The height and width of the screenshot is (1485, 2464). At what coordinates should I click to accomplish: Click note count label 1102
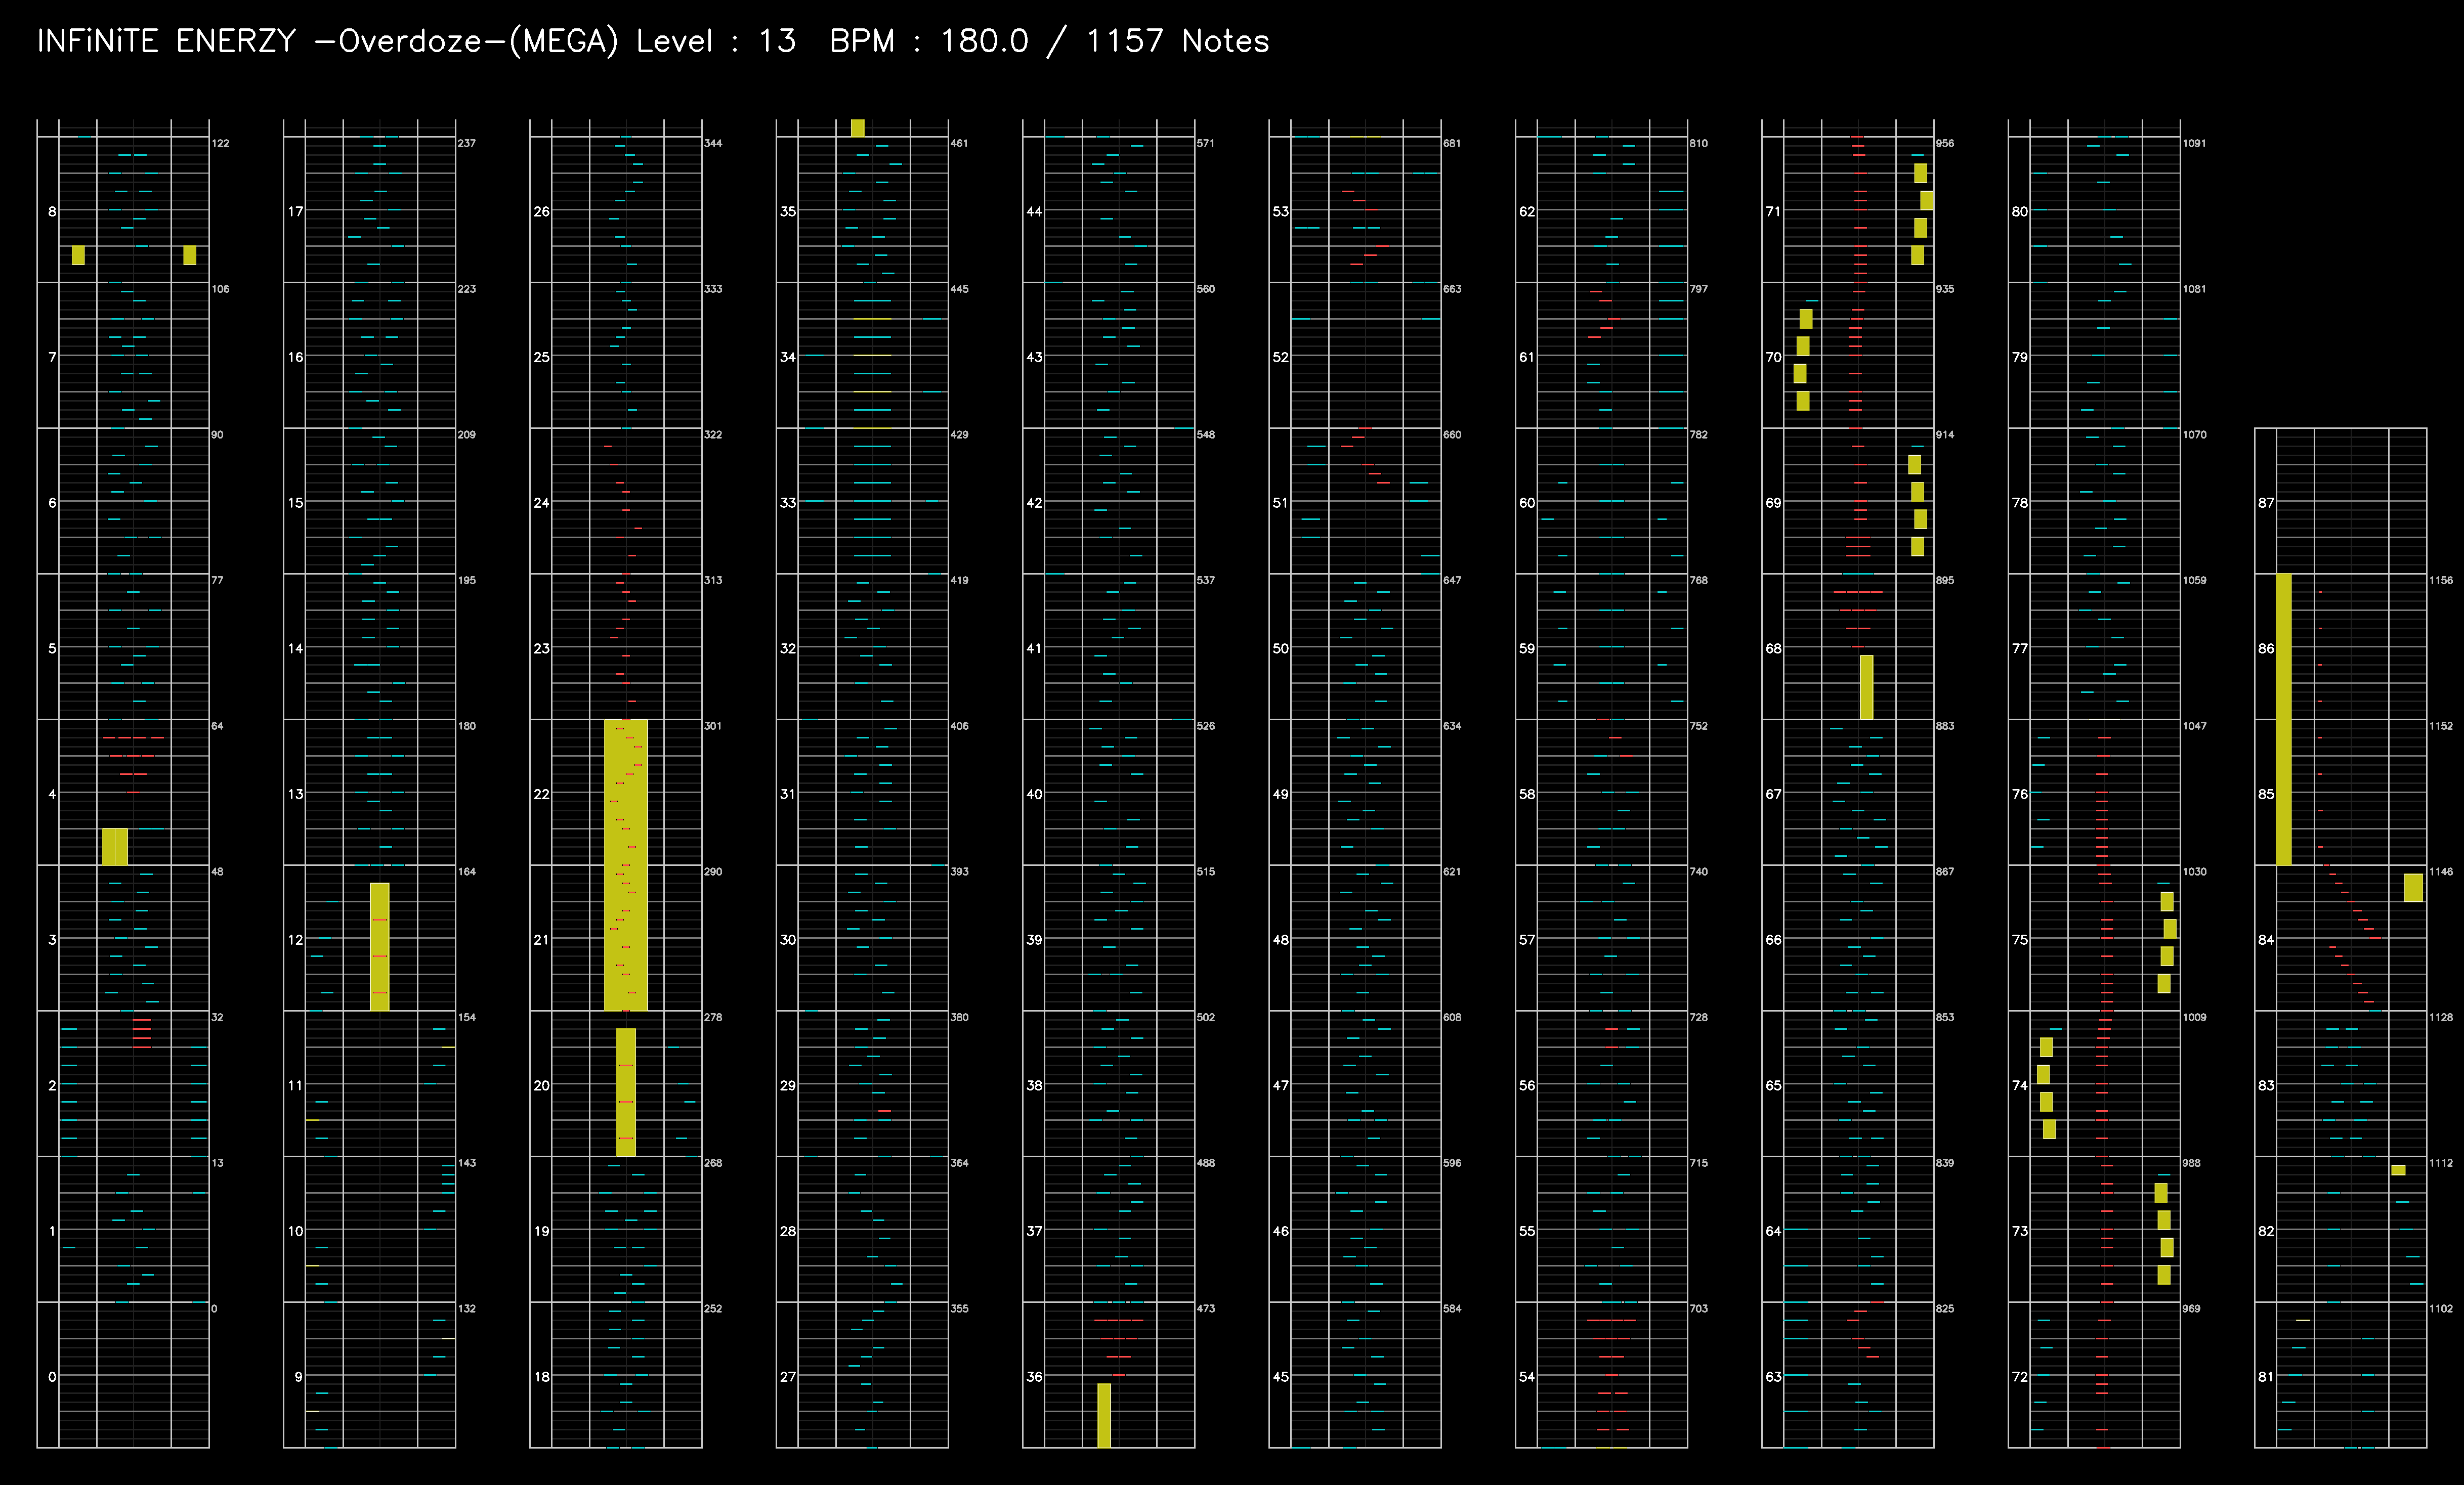click(x=2441, y=1308)
